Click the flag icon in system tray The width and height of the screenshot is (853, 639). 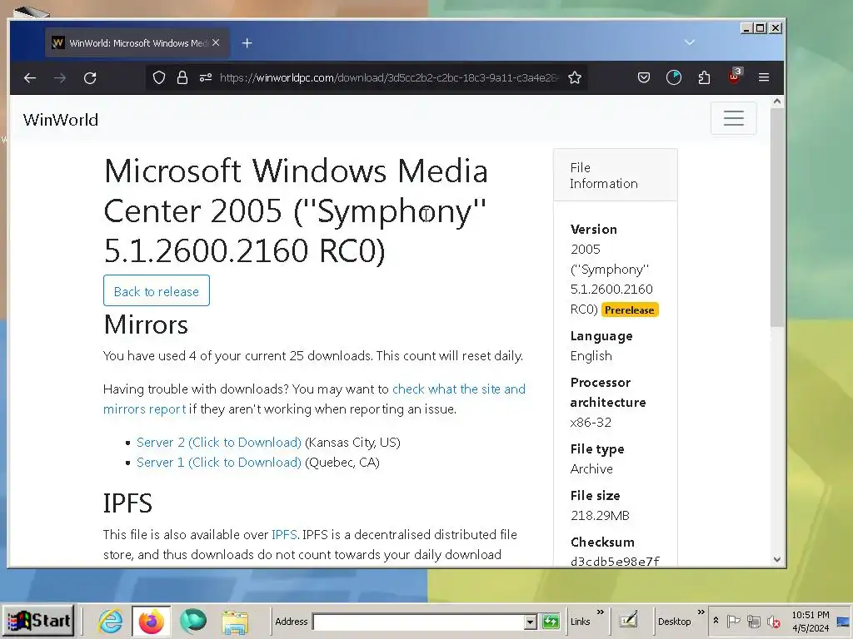coord(733,621)
